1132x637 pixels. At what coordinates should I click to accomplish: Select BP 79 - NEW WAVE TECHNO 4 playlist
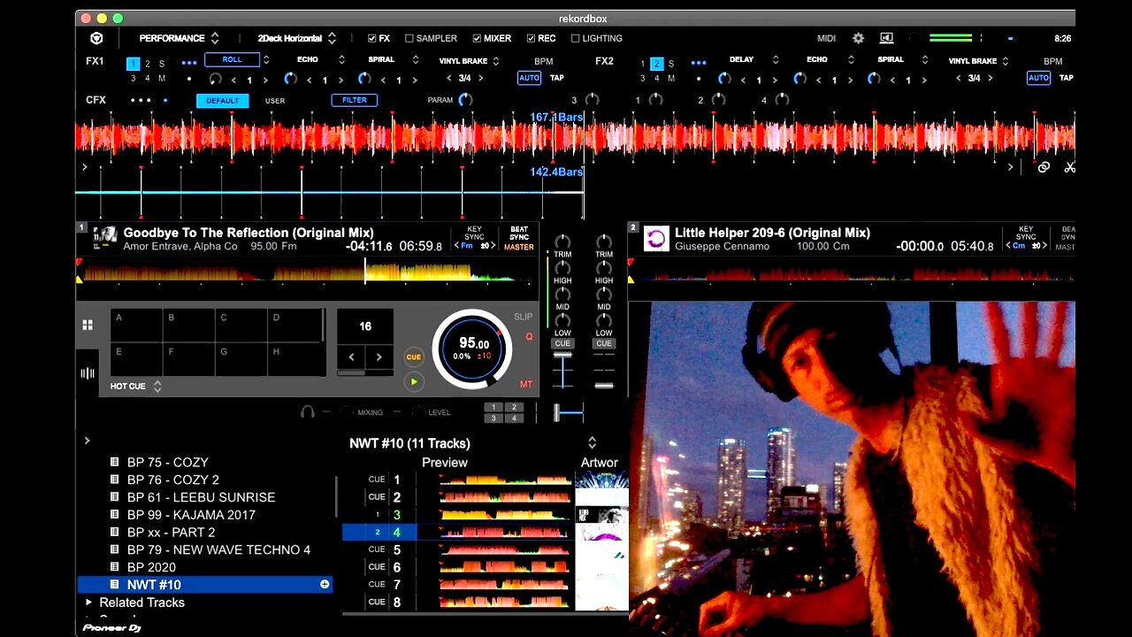tap(218, 549)
